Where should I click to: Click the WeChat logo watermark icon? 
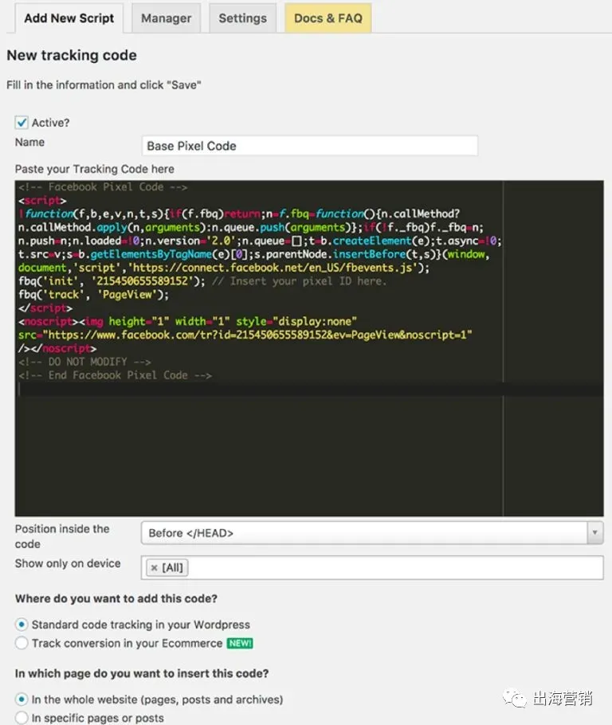517,699
